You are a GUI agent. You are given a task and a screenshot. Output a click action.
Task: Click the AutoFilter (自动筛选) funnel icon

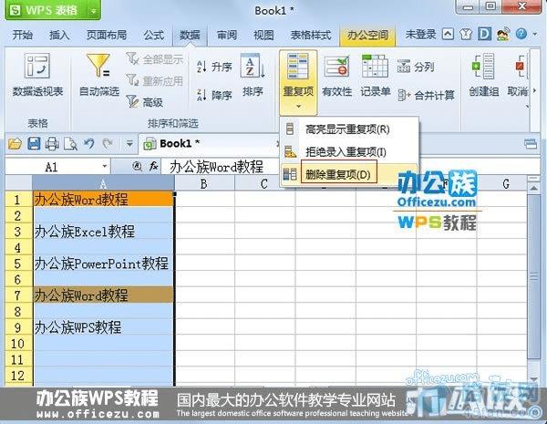[99, 66]
